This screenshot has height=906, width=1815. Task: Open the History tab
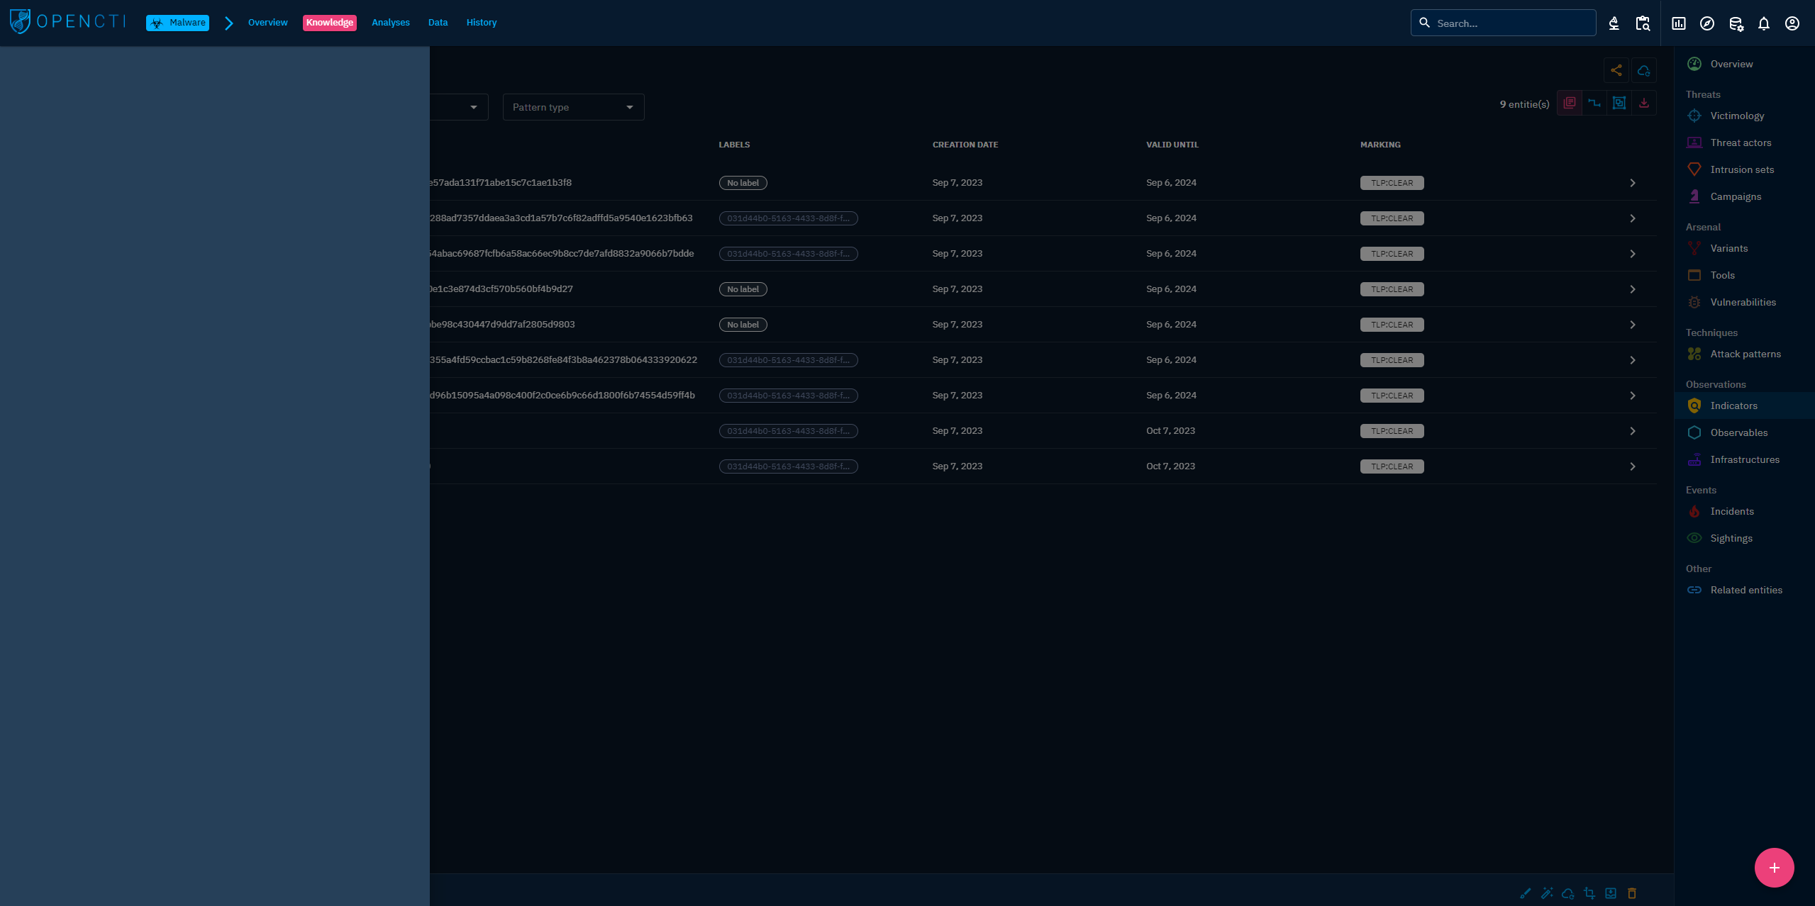click(481, 23)
